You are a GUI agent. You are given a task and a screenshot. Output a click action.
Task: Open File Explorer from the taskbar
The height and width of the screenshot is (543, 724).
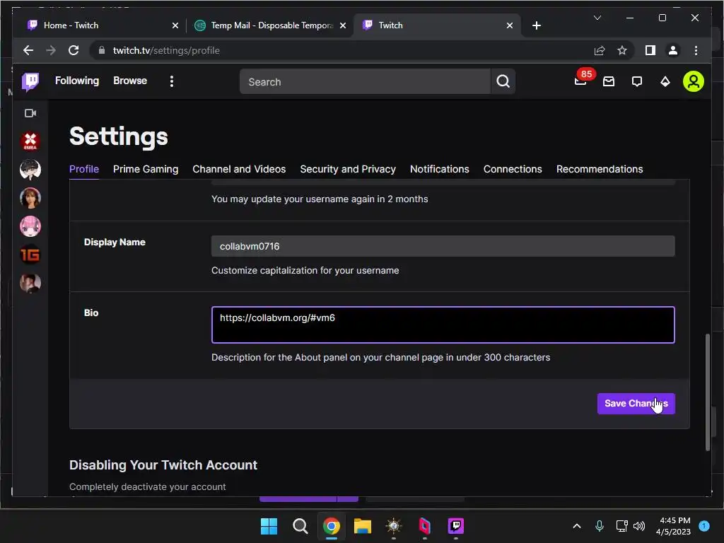click(363, 526)
